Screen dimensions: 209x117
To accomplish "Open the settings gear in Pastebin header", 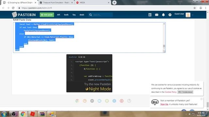I will [170, 15].
